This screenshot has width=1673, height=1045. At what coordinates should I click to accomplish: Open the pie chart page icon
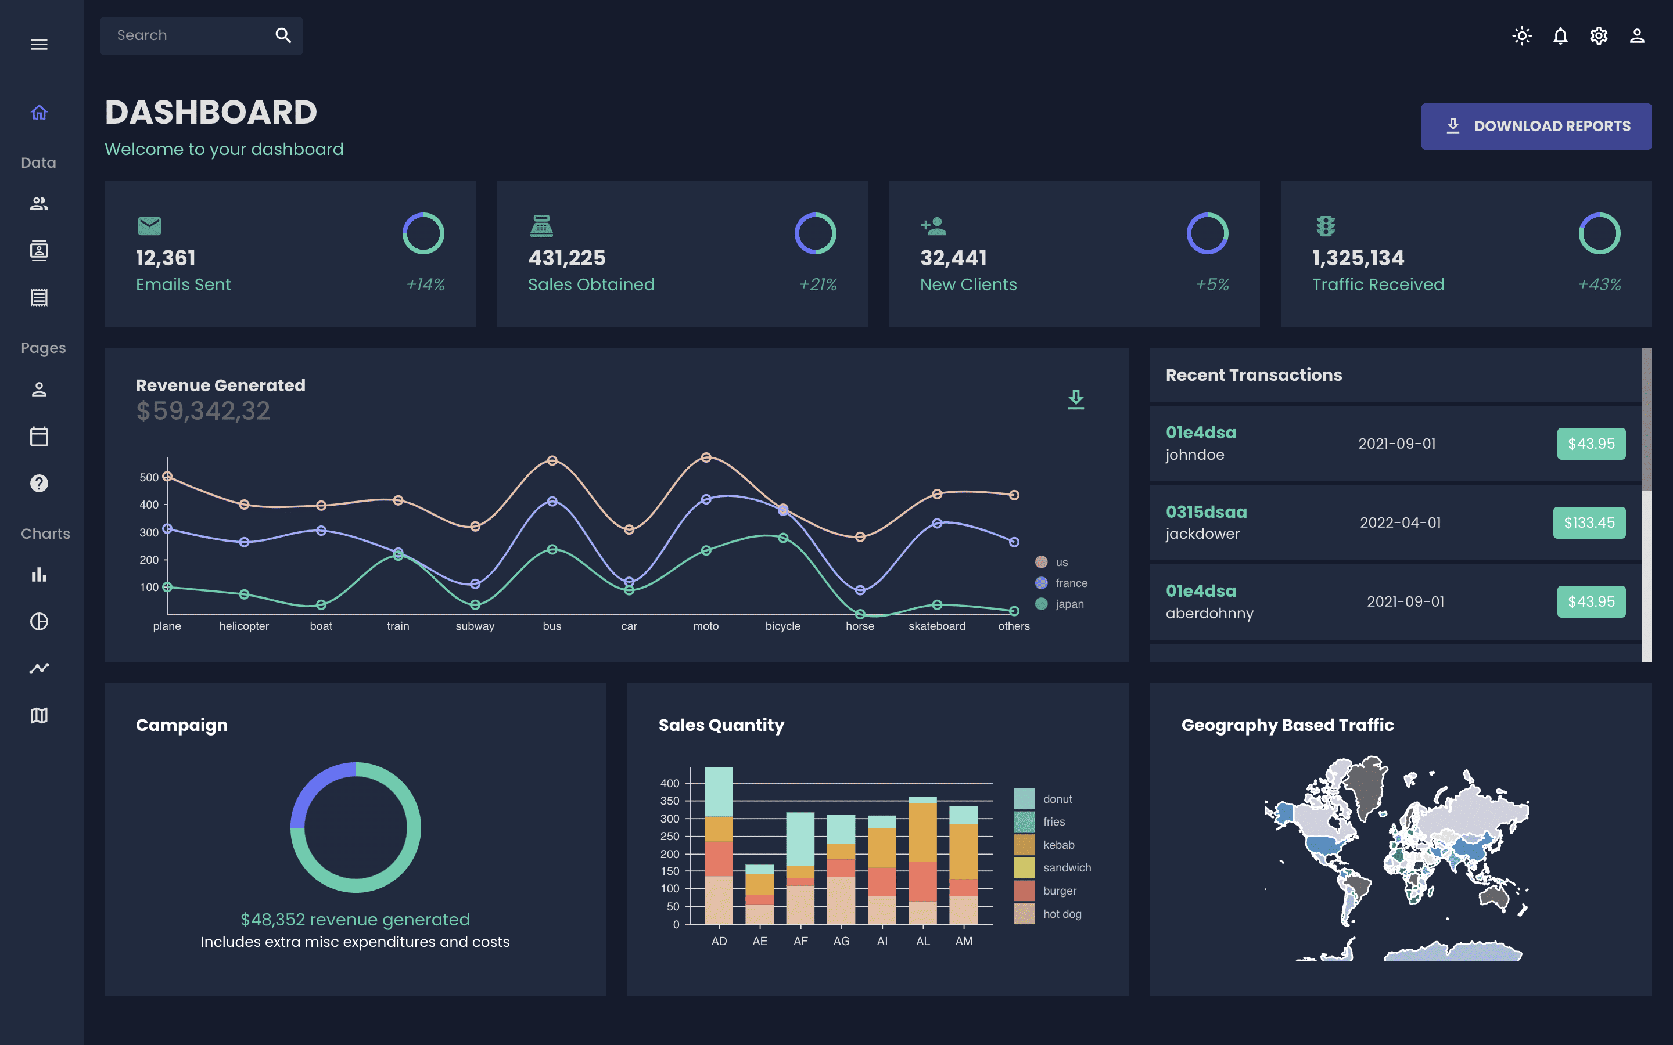tap(40, 621)
